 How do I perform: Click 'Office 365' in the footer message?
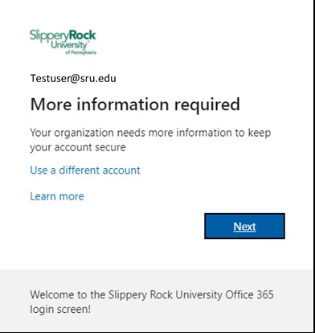pos(249,295)
